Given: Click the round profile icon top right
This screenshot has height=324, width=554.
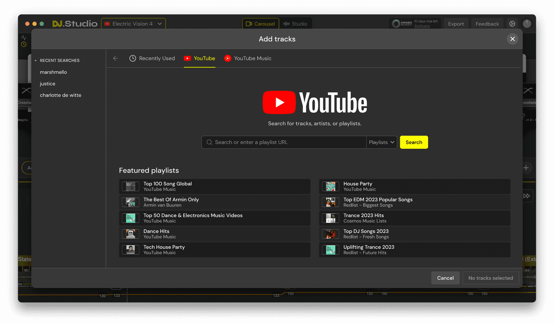Looking at the screenshot, I should pos(527,23).
